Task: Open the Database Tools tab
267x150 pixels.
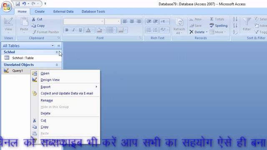Action: click(93, 12)
